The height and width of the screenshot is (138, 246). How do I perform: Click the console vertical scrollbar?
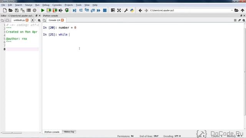pyautogui.click(x=244, y=72)
